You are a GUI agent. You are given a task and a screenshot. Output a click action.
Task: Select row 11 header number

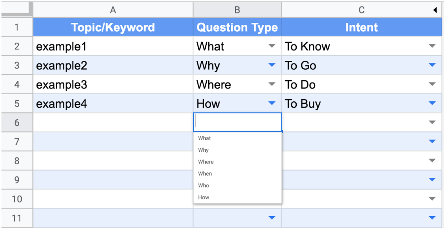tap(17, 218)
